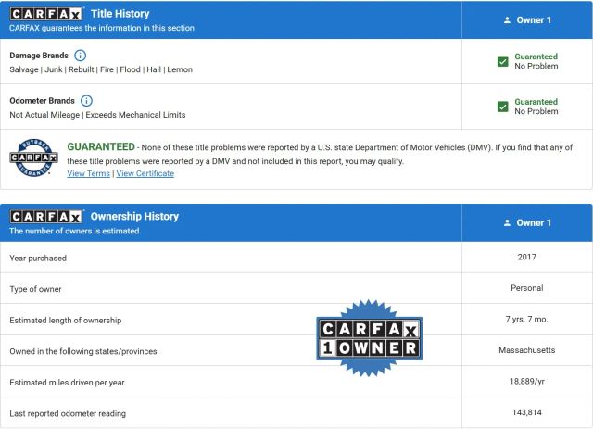
Task: Click the Odometer Brands info icon
Action: pos(86,101)
